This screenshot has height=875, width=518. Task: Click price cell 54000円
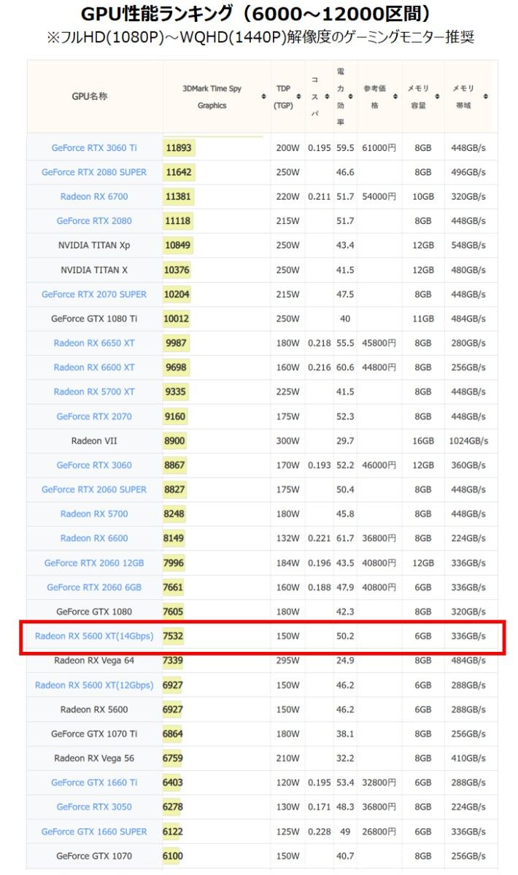coord(379,197)
